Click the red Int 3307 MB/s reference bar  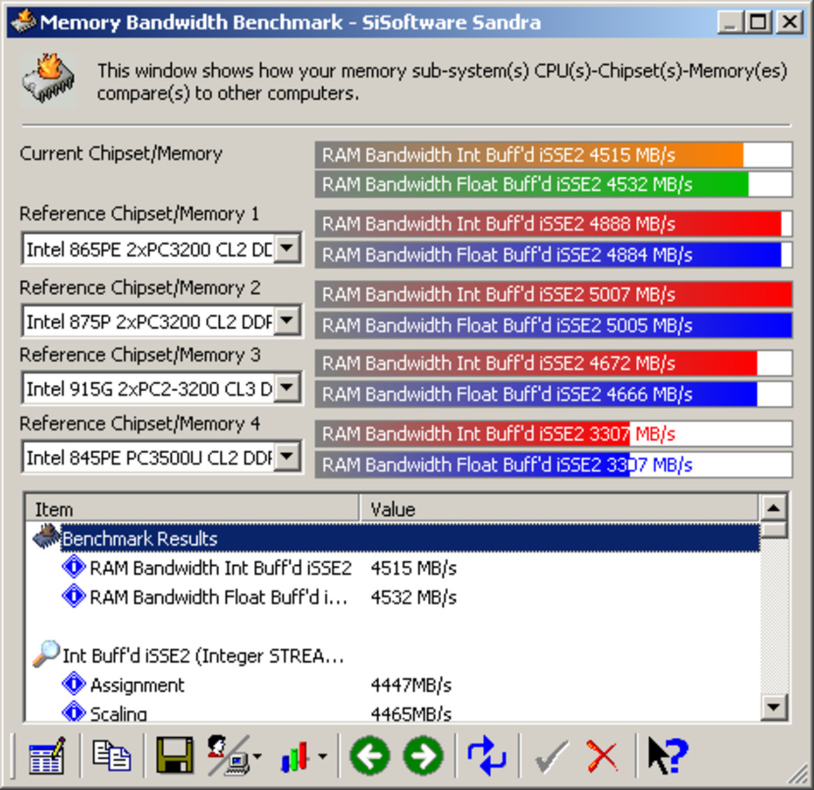553,434
